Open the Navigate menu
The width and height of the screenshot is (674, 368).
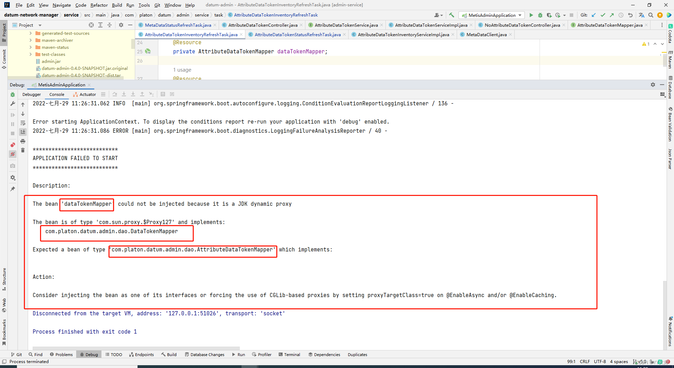pyautogui.click(x=61, y=5)
